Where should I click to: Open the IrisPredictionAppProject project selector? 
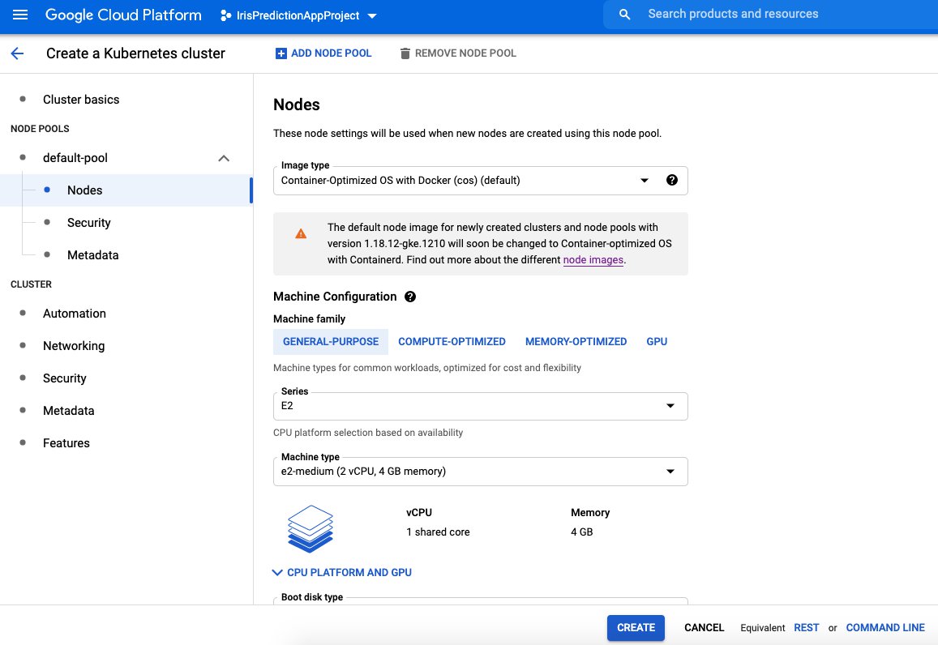pyautogui.click(x=298, y=15)
